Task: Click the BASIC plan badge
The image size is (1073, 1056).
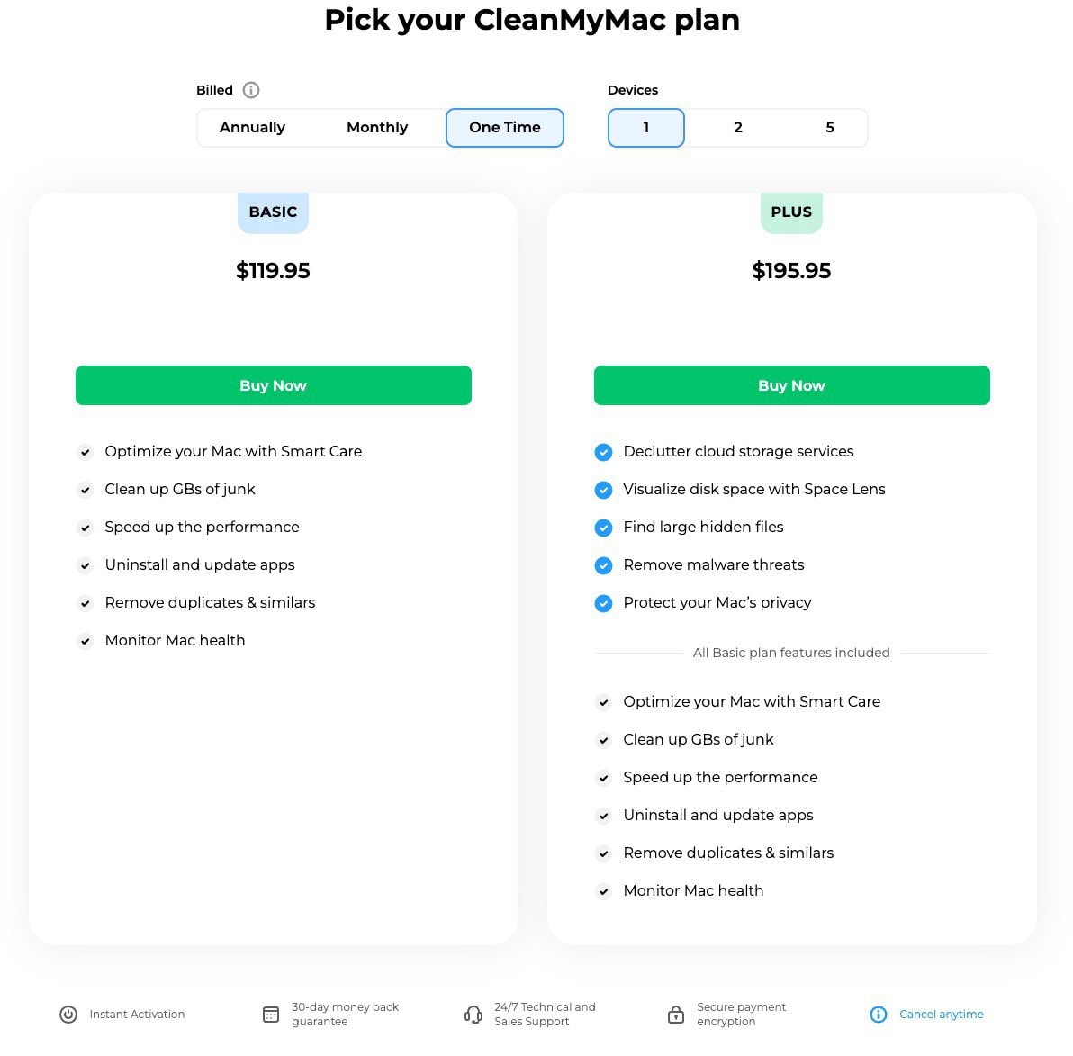Action: [273, 212]
